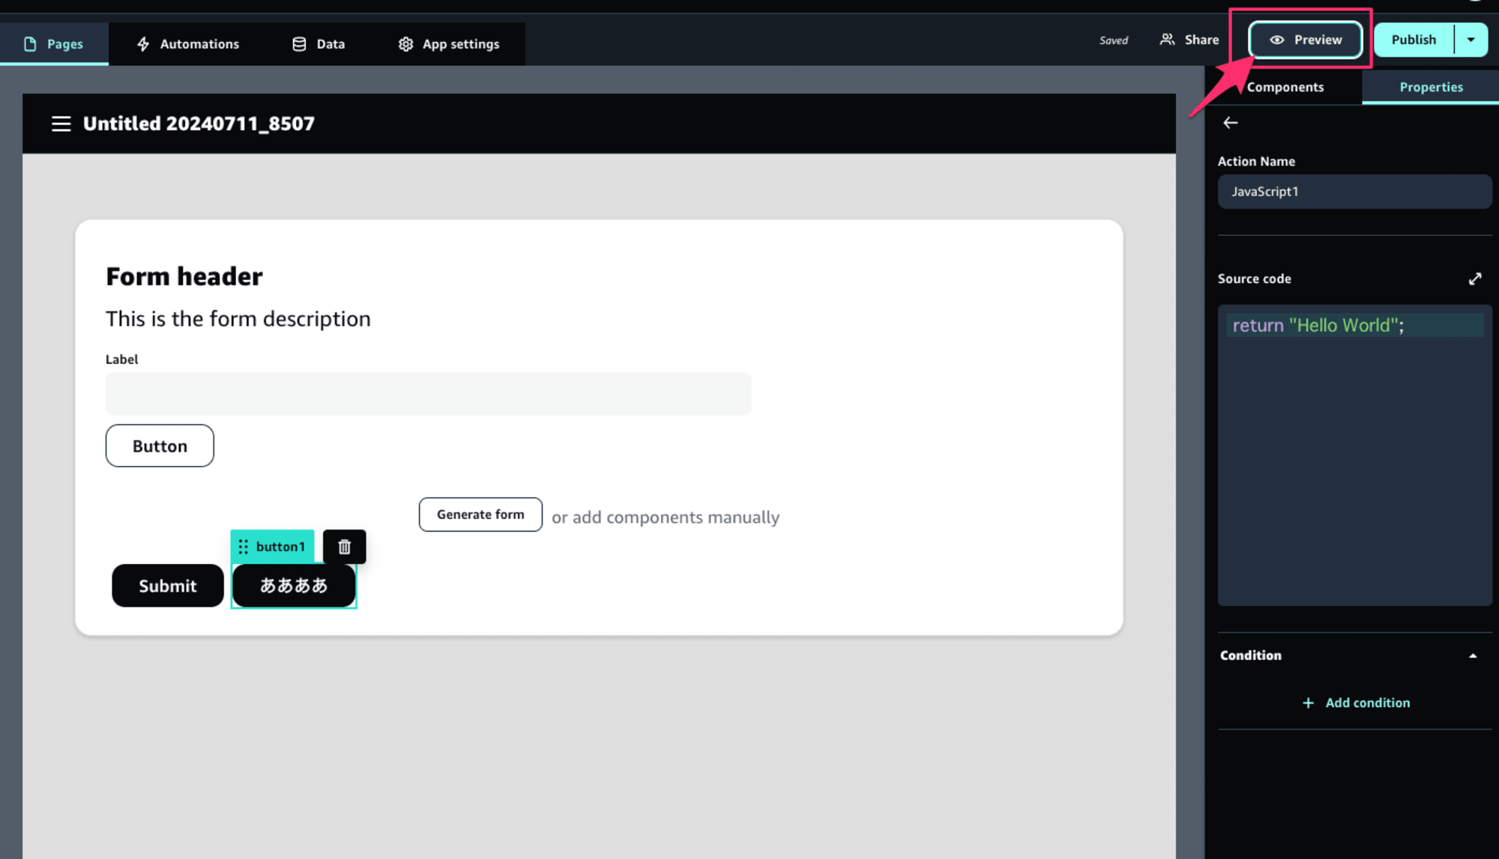The height and width of the screenshot is (859, 1499).
Task: Open the app Preview
Action: (1306, 40)
